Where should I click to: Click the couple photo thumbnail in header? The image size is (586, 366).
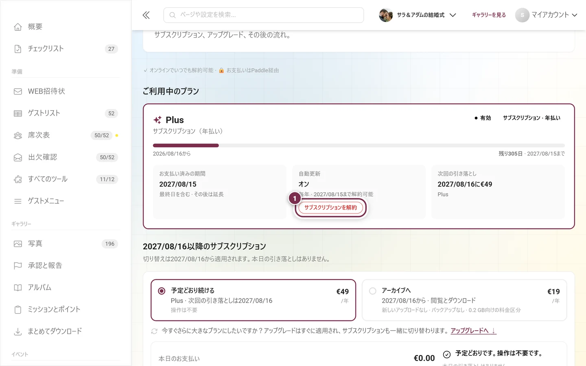(x=386, y=15)
